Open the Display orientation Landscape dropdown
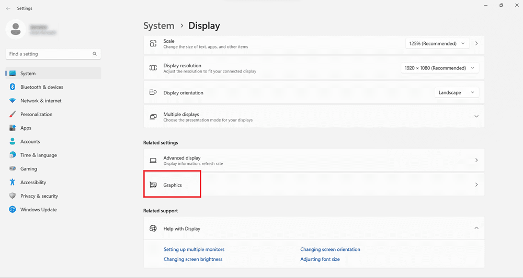This screenshot has height=278, width=523. pos(457,93)
